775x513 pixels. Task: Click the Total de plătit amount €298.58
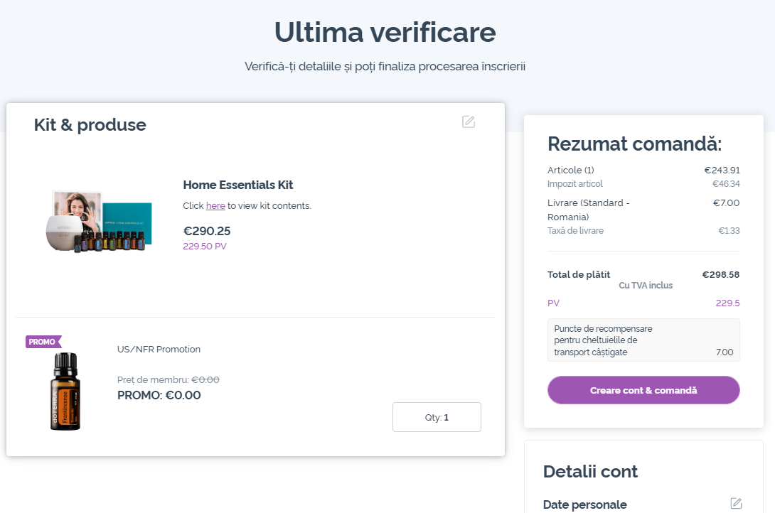pos(721,274)
